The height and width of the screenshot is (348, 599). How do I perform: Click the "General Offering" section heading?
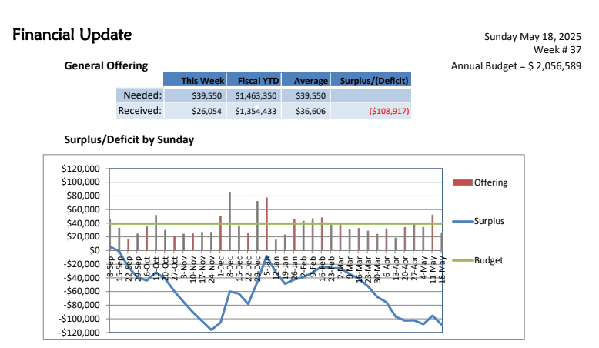click(105, 66)
